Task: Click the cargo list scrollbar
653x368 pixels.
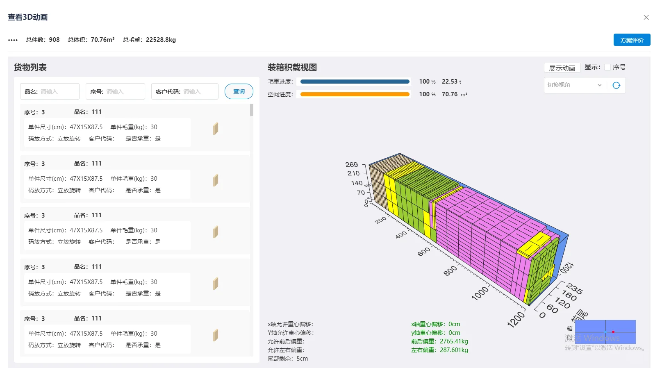Action: tap(251, 110)
